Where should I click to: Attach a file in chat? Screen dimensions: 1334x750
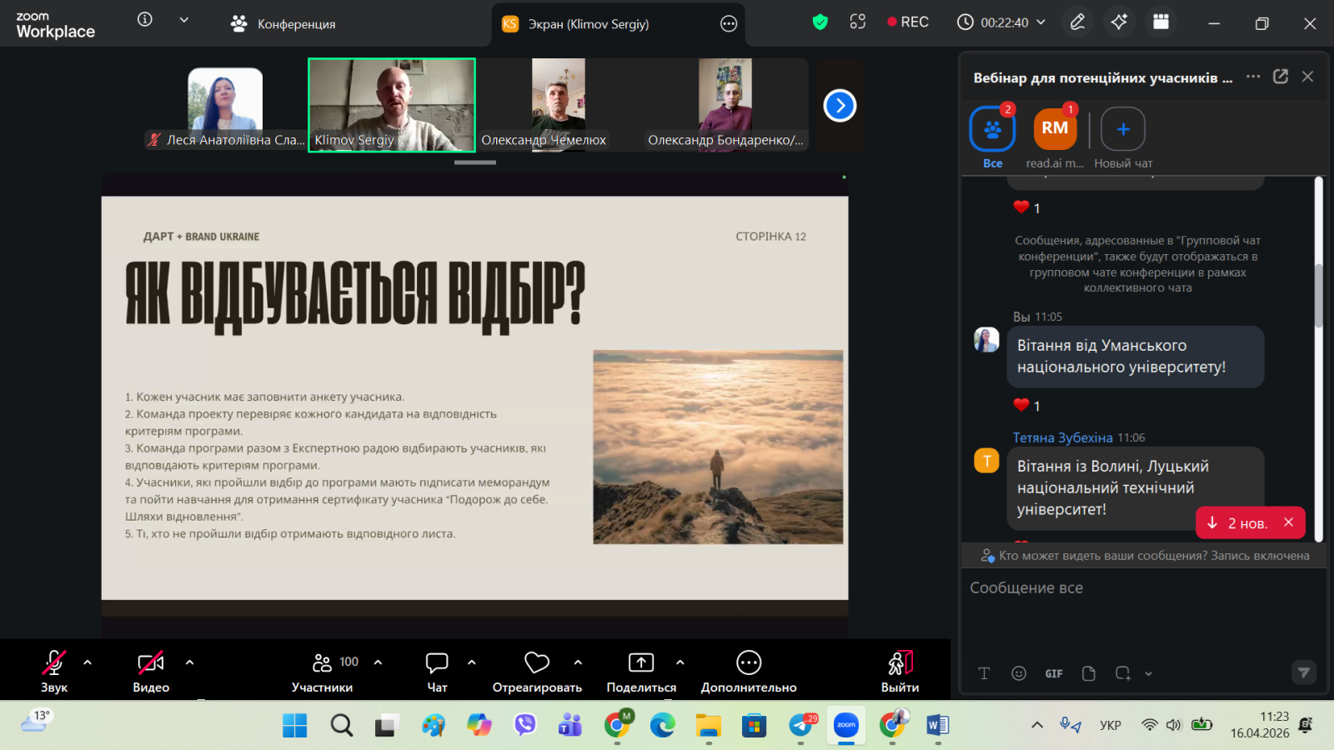pyautogui.click(x=1088, y=673)
